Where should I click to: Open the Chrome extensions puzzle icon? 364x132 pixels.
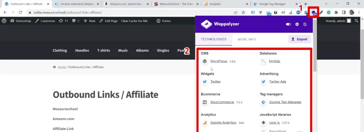pos(336,12)
